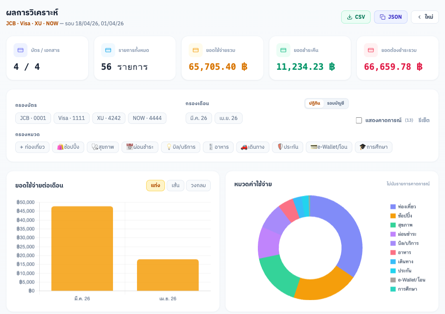Viewport: 445px width, 314px height.
Task: Select the แท่ง bar chart view
Action: tap(155, 185)
